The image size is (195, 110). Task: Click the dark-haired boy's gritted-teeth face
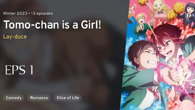tap(148, 56)
